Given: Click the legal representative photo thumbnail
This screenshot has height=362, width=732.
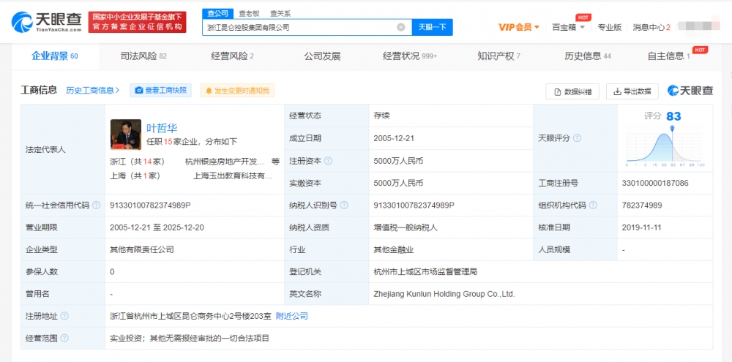Looking at the screenshot, I should (126, 135).
